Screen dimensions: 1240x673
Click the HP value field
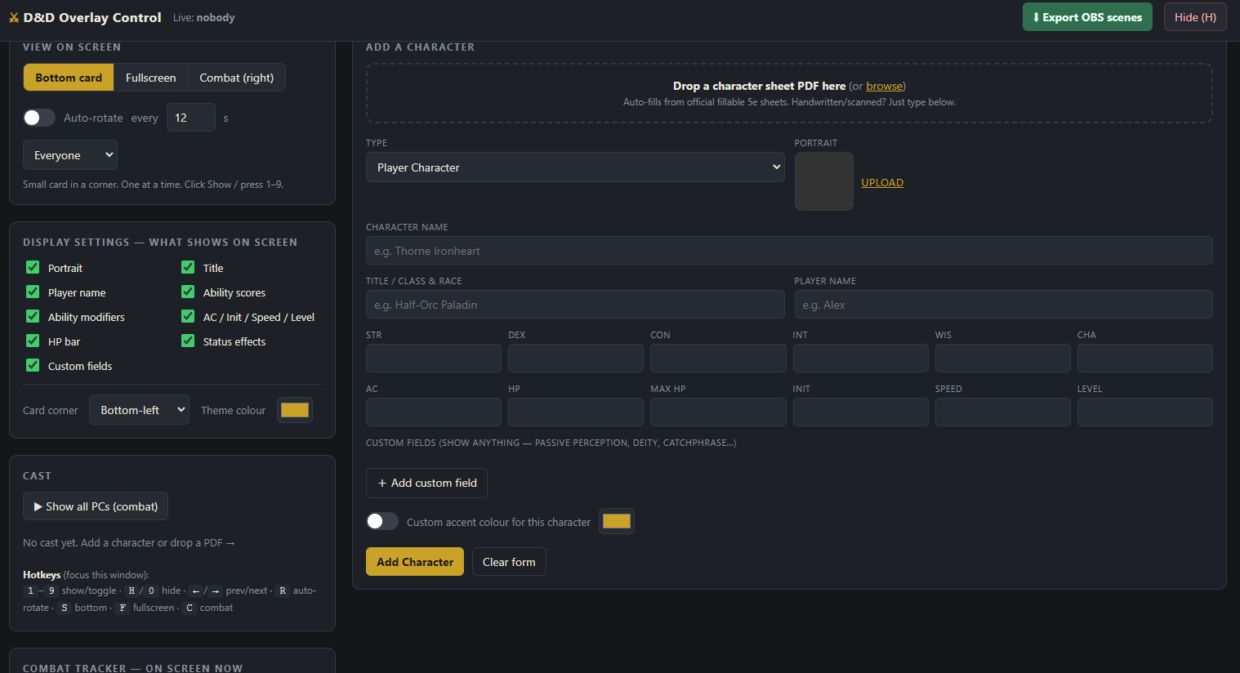pyautogui.click(x=576, y=412)
